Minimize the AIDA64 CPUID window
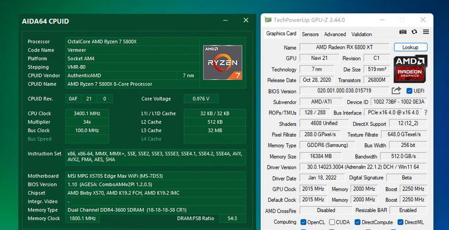 point(226,20)
